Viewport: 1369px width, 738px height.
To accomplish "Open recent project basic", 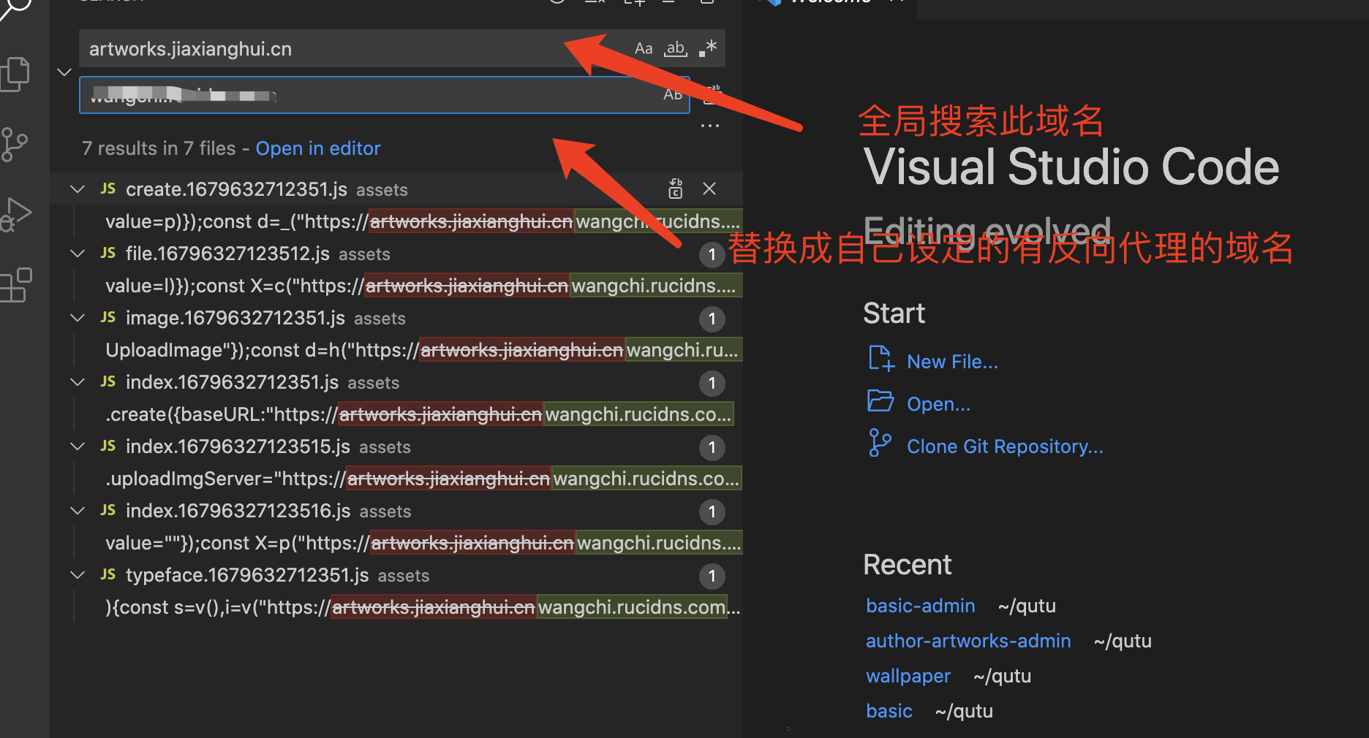I will pyautogui.click(x=889, y=711).
